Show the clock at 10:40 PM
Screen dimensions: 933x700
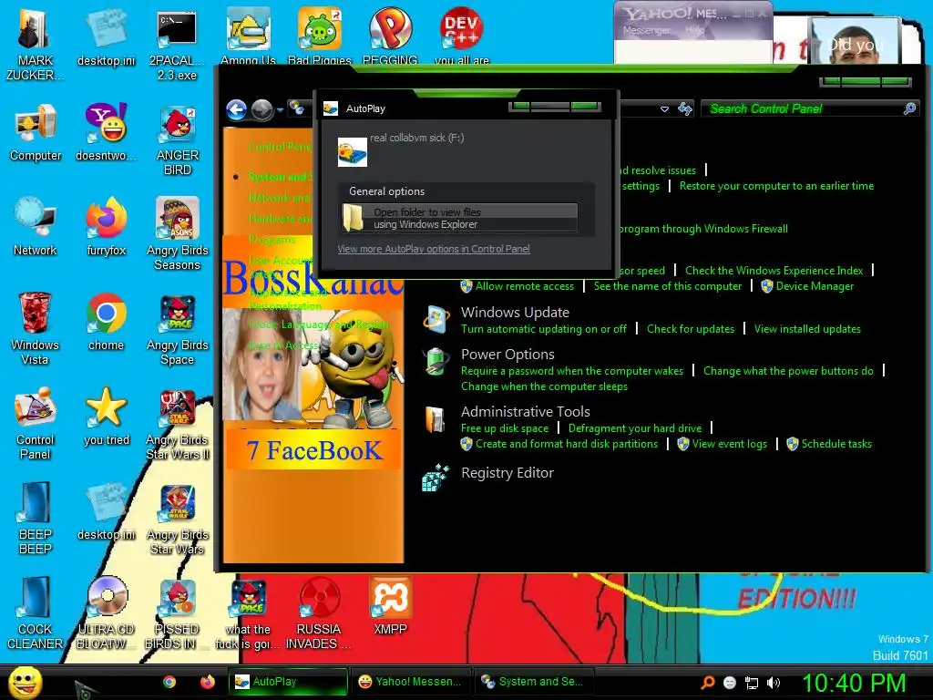854,683
